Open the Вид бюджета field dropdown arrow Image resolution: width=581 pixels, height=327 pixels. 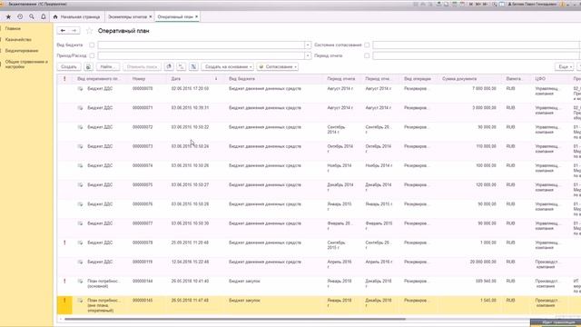pyautogui.click(x=308, y=45)
